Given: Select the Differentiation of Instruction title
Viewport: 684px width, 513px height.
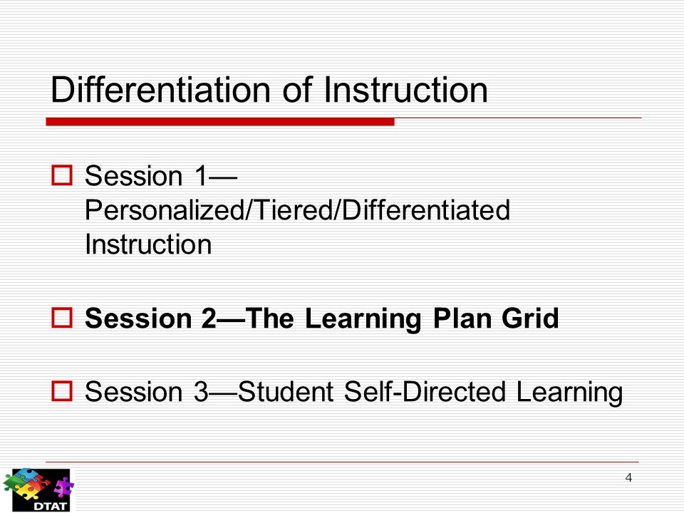Looking at the screenshot, I should pyautogui.click(x=269, y=90).
